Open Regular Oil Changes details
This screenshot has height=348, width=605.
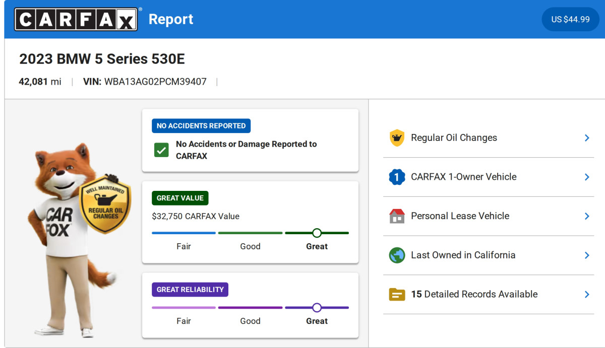coord(489,138)
